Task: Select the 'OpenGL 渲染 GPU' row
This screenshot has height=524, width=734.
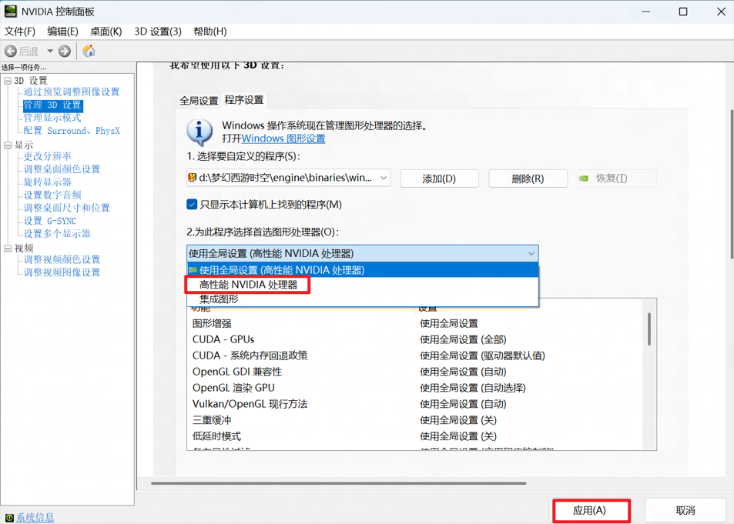Action: point(414,388)
